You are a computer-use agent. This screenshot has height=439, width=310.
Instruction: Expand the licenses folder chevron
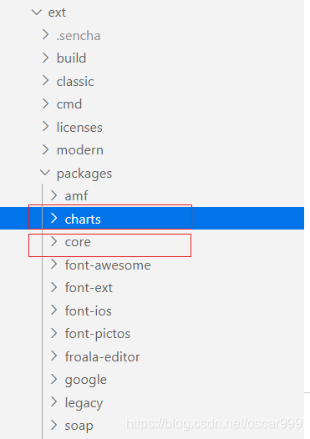tap(45, 127)
